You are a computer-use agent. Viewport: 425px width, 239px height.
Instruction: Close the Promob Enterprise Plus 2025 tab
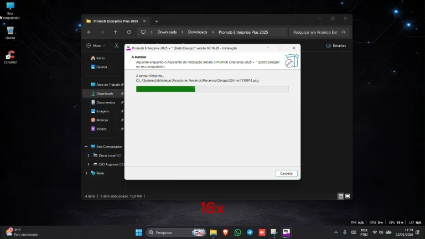click(144, 21)
